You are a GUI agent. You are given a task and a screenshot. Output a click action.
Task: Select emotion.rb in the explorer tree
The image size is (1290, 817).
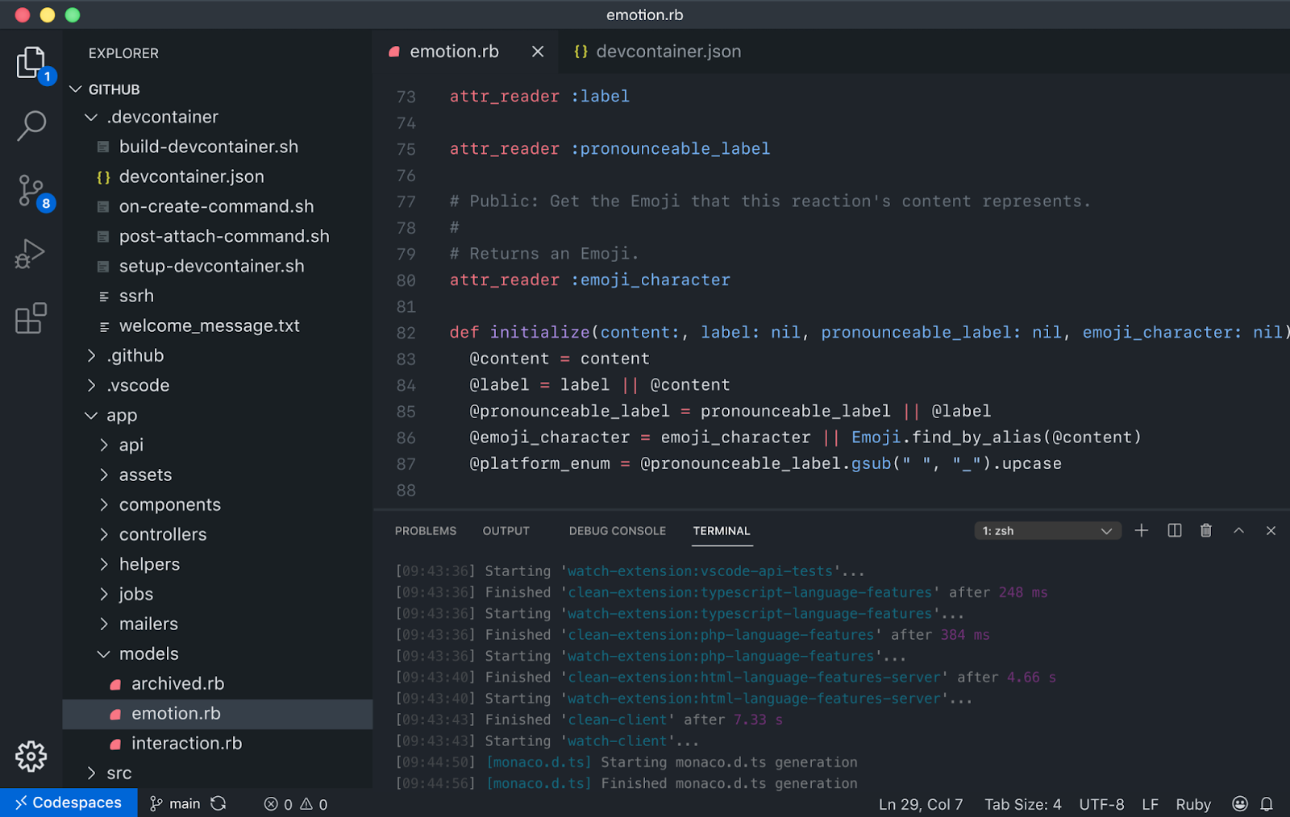[x=218, y=713]
